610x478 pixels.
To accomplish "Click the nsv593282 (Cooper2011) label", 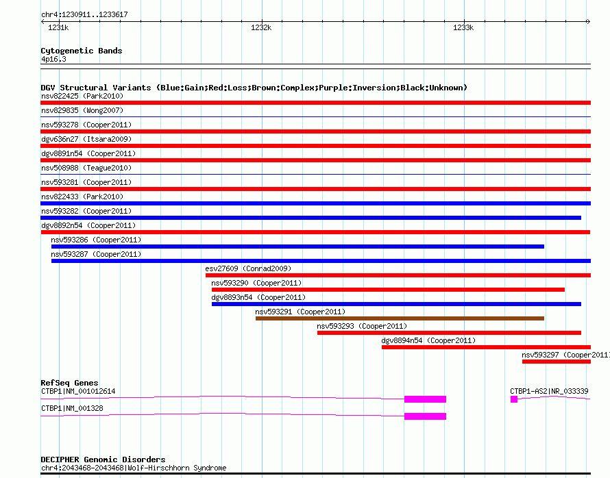I will 86,211.
